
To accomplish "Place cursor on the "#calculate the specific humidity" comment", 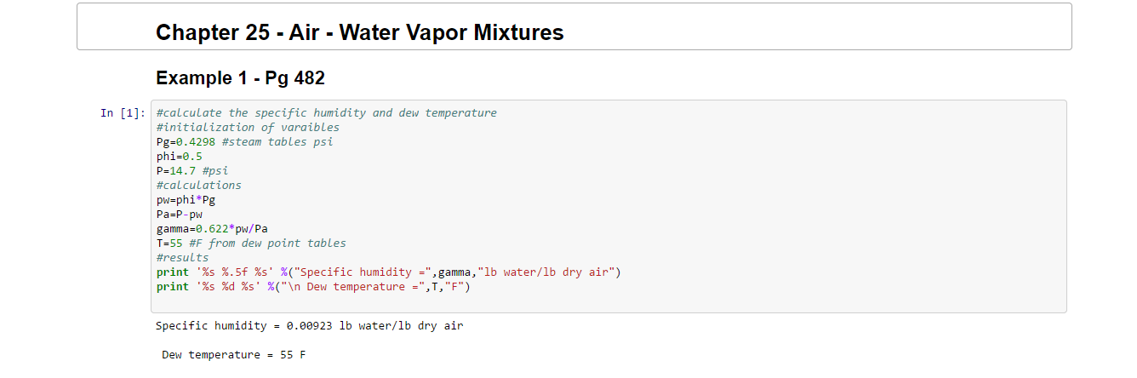I will tap(326, 113).
